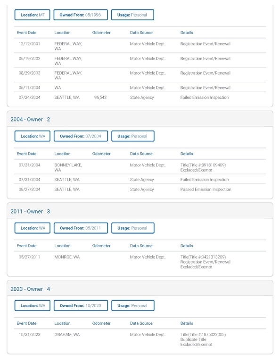
Task: Sort by Event Date in Owner 2 table
Action: point(26,154)
